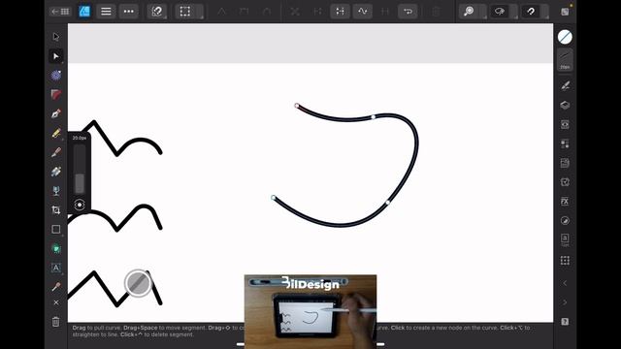The height and width of the screenshot is (349, 621).
Task: Select the Corner tool
Action: (56, 95)
